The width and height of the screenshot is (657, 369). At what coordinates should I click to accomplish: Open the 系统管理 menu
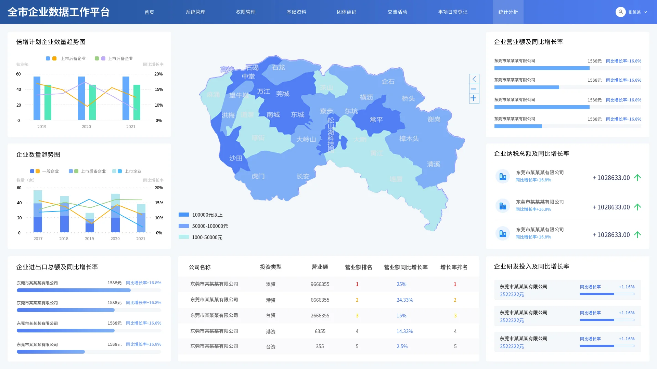point(195,12)
